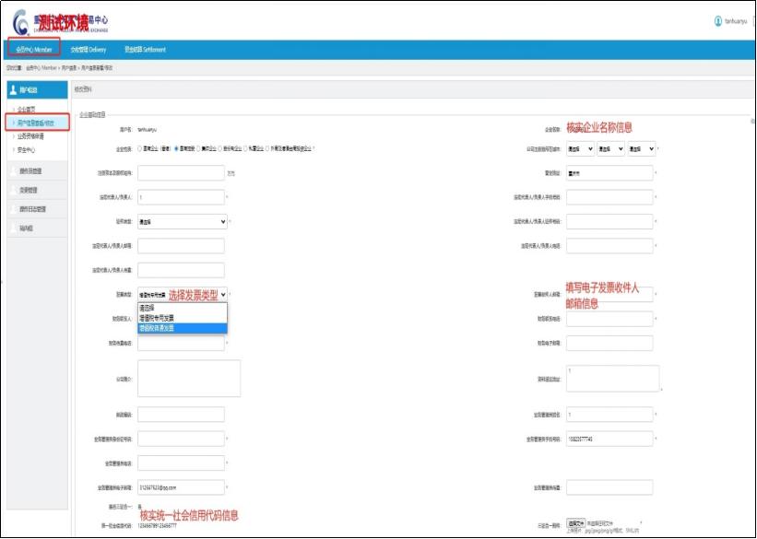Switch to the 交收管理 Delivery tab
Viewport: 757px width, 539px height.
pyautogui.click(x=89, y=49)
